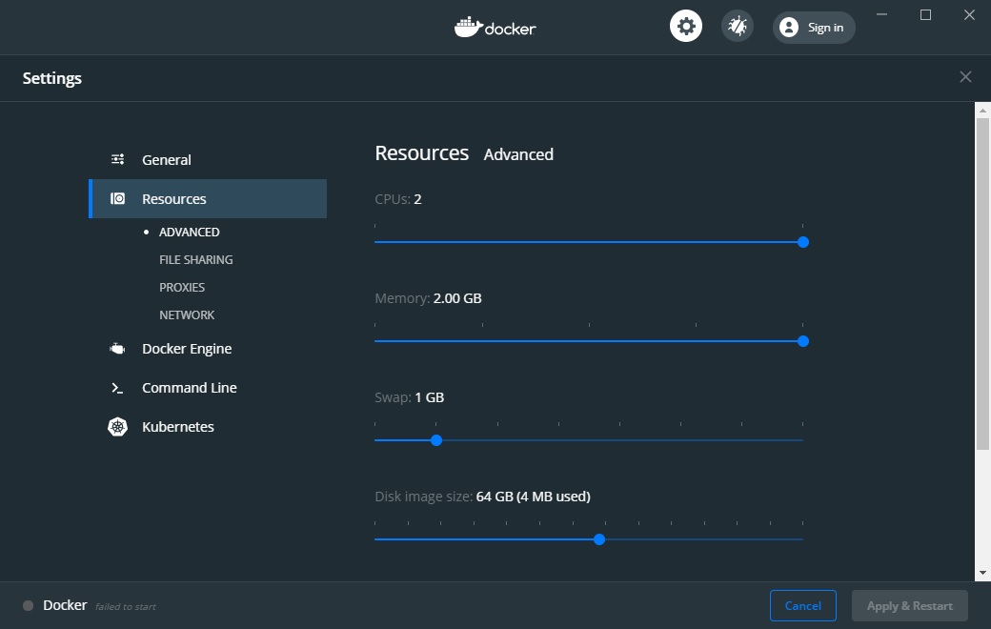Image resolution: width=991 pixels, height=629 pixels.
Task: Click the Disk image size slider handle
Action: [599, 539]
